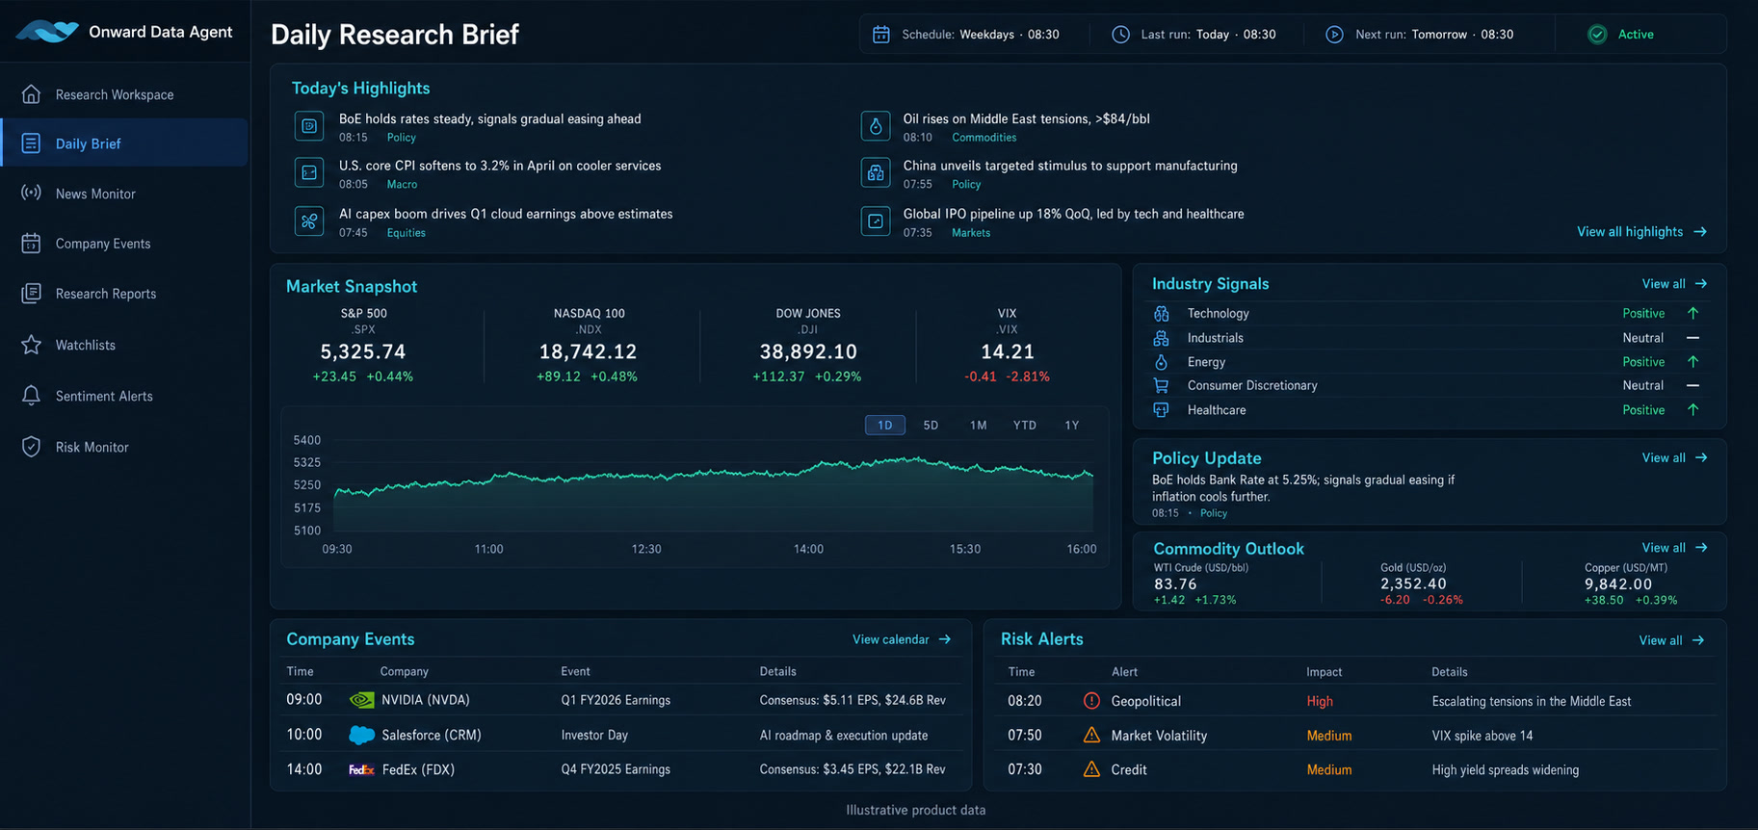Click the VIX value 14.21
This screenshot has height=830, width=1758.
click(x=1008, y=351)
